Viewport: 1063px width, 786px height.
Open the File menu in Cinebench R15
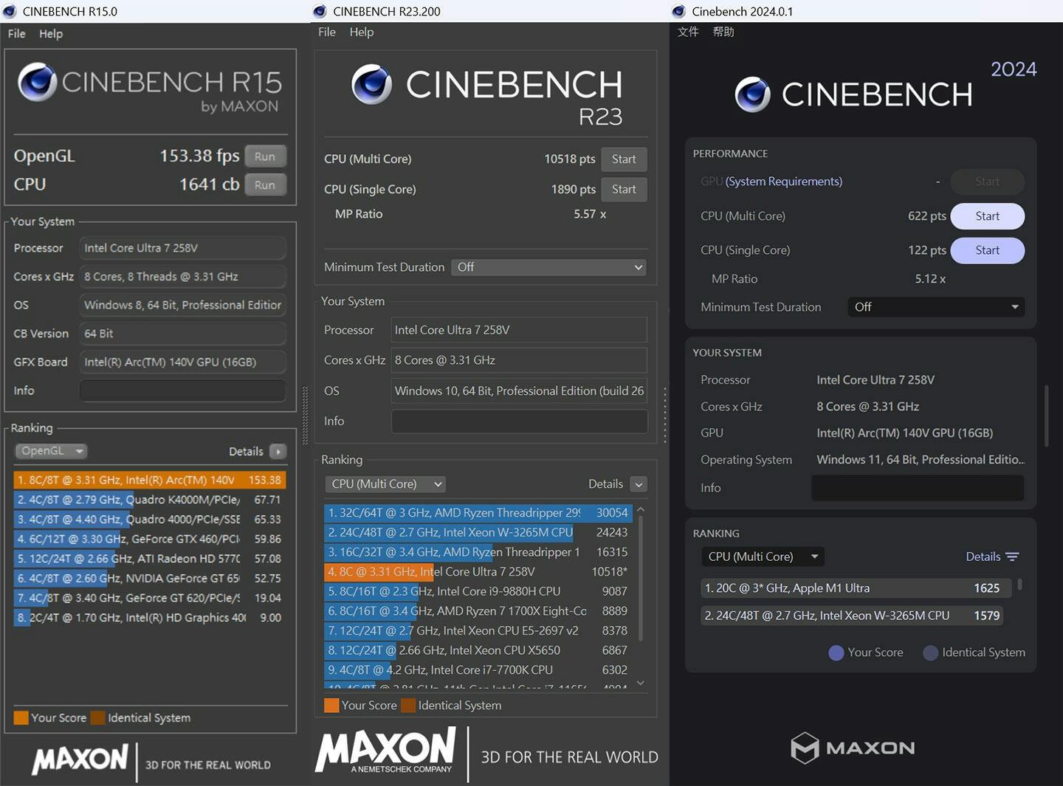(16, 34)
